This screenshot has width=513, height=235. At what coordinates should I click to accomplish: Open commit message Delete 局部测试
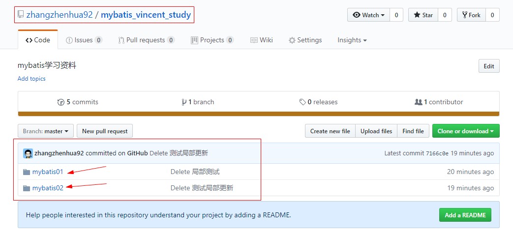195,172
